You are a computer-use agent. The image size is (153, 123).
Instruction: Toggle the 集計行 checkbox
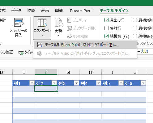[x=106, y=28]
